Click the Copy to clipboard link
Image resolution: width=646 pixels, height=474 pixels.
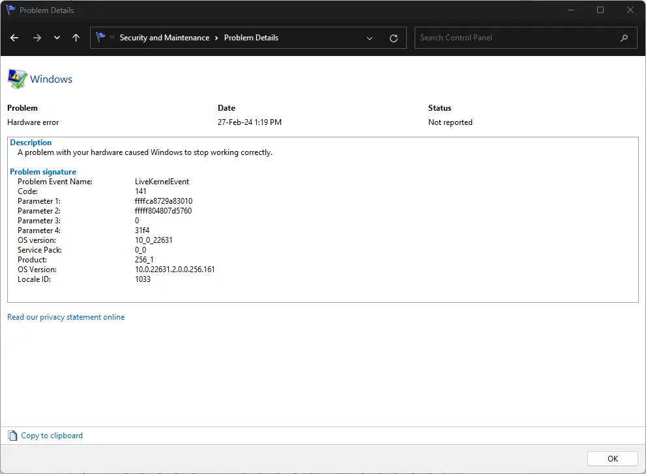click(x=51, y=435)
